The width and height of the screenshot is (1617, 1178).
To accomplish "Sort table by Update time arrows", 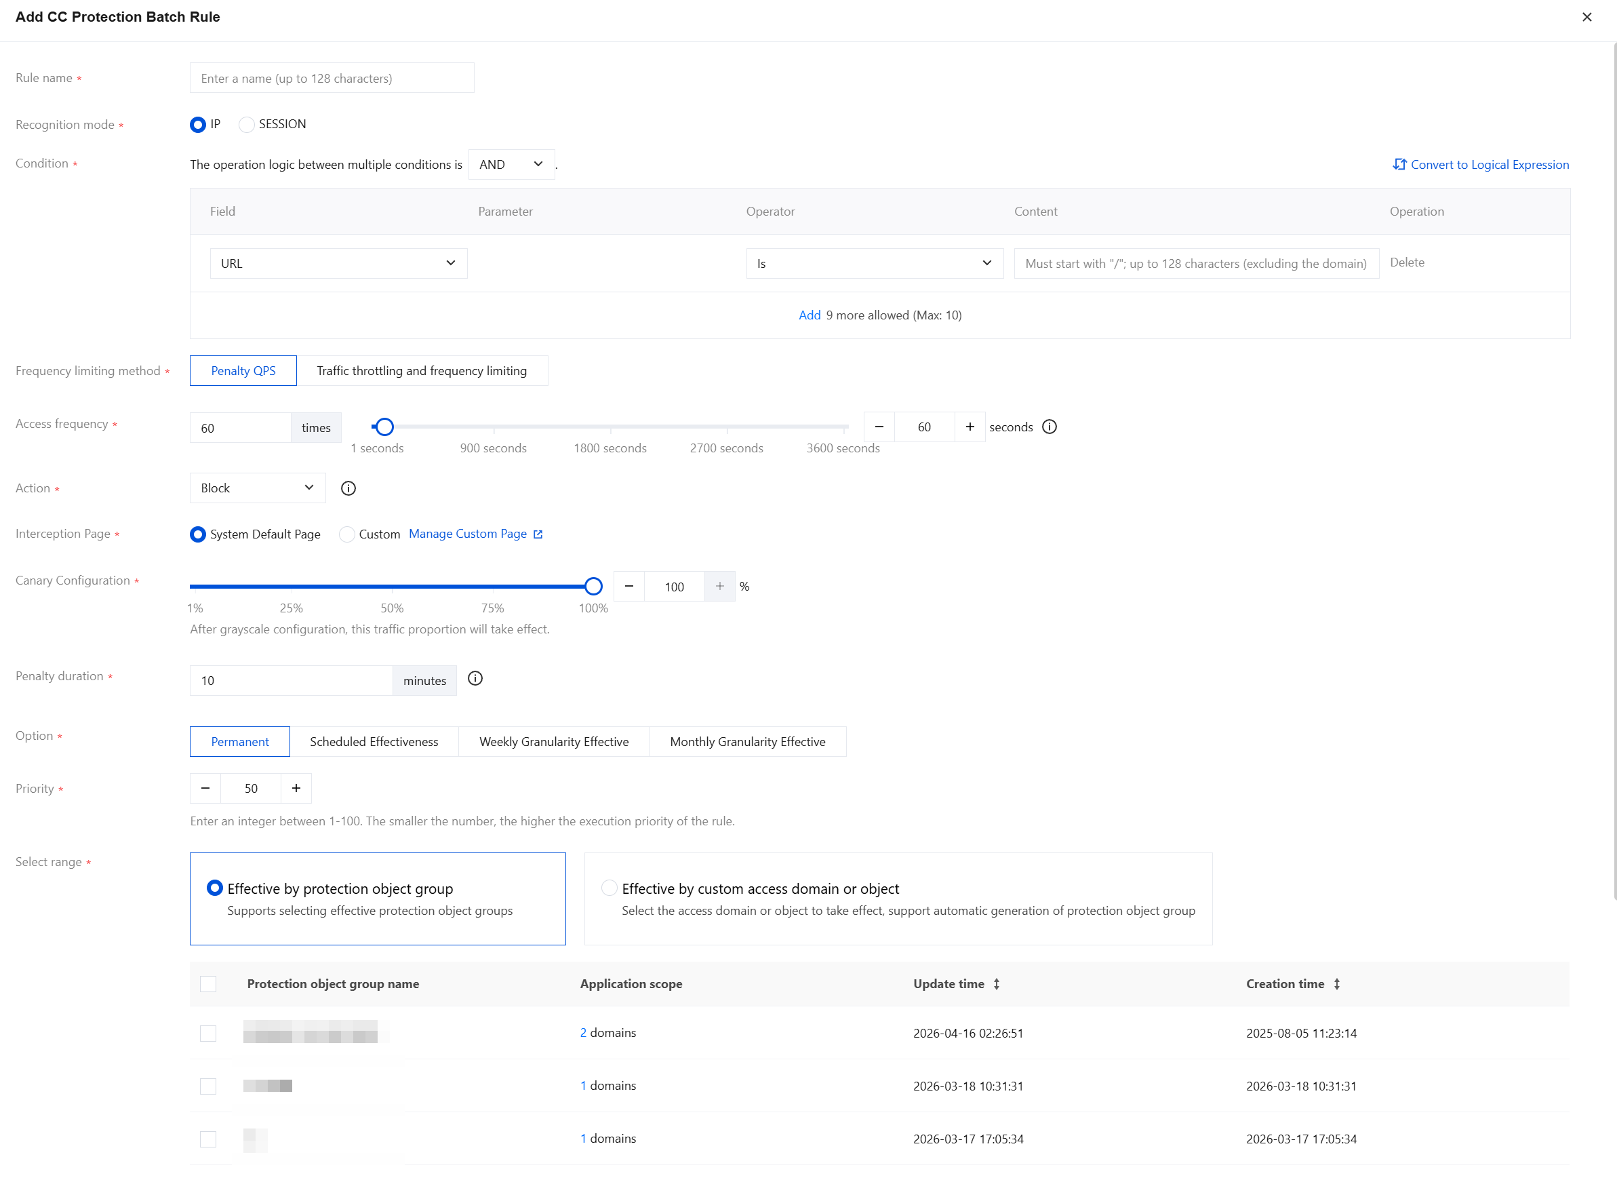I will point(996,984).
